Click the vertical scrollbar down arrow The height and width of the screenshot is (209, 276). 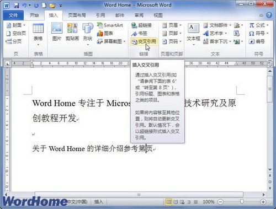click(x=270, y=169)
